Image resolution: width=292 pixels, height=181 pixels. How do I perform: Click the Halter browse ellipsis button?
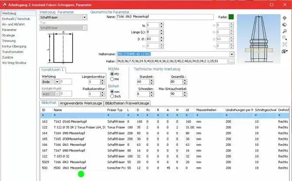232,62
